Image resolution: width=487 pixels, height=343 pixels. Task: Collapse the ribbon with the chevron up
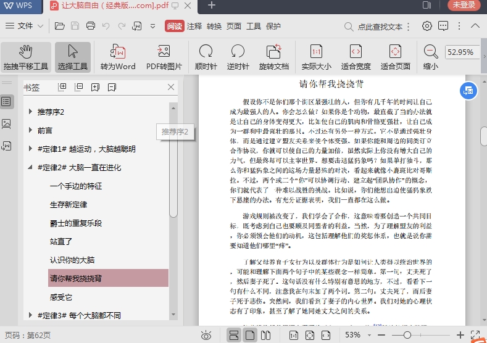475,26
